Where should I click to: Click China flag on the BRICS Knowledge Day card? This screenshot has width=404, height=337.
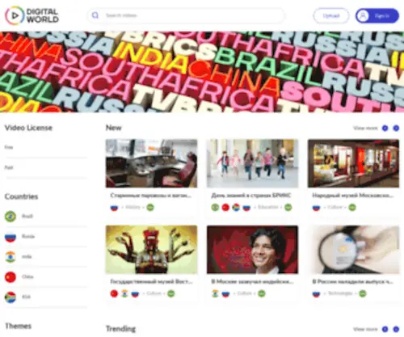coord(225,208)
